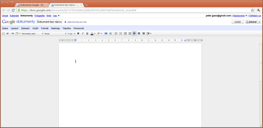Open text highlight color picker
263x128 pixels.
coord(99,34)
